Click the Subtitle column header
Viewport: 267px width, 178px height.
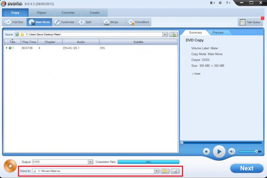point(138,42)
